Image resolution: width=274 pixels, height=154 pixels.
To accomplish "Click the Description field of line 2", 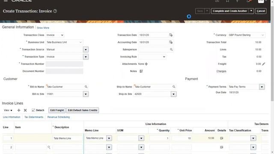I will (x=67, y=147).
